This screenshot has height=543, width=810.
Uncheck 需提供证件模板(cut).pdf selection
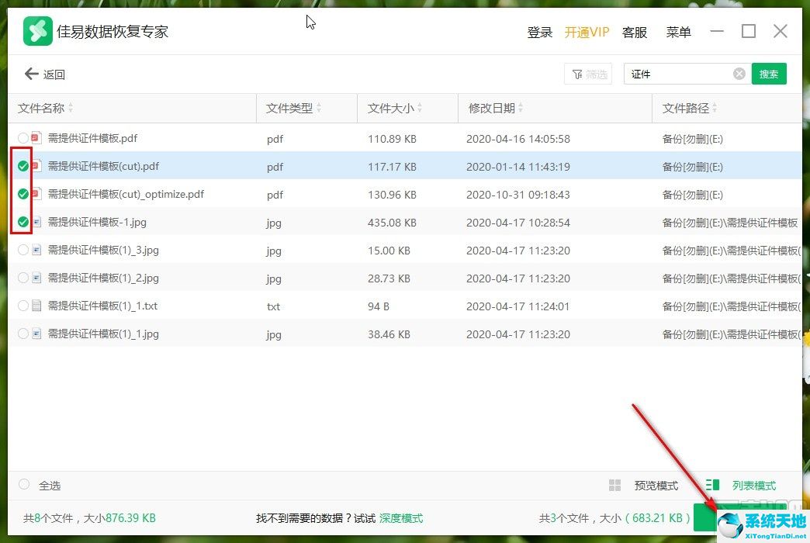(23, 166)
